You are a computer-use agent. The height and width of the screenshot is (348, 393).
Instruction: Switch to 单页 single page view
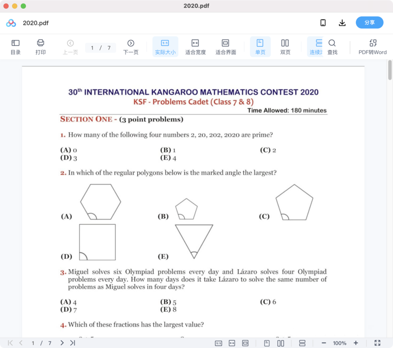tap(260, 47)
